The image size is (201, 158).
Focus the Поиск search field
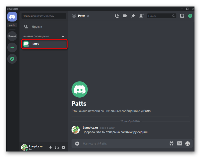[162, 16]
